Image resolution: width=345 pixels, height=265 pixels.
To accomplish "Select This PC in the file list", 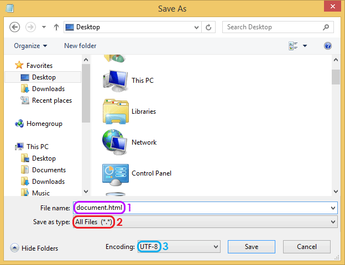I will [x=115, y=81].
